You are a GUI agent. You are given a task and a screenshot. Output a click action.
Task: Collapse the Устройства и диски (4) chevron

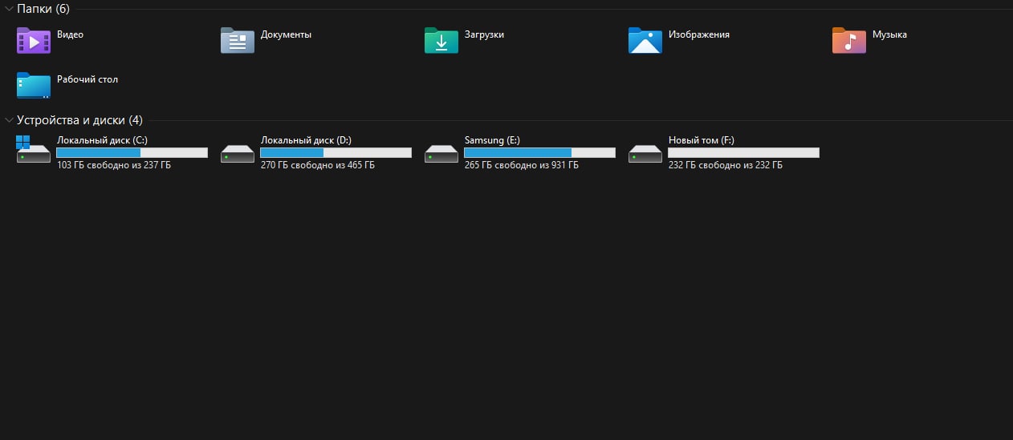tap(9, 120)
